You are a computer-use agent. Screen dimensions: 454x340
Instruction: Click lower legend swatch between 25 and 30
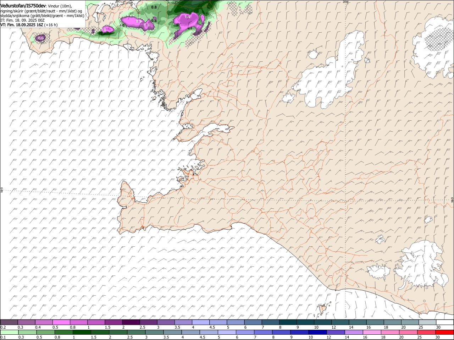coord(427,332)
